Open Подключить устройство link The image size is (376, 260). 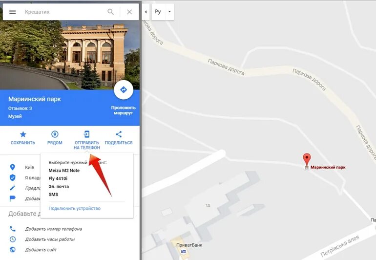tap(75, 208)
